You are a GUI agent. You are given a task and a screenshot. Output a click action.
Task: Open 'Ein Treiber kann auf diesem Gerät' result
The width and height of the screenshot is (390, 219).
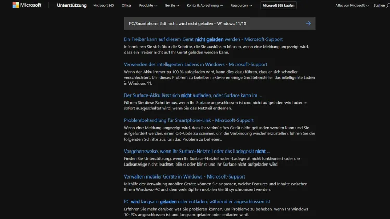tap(203, 39)
